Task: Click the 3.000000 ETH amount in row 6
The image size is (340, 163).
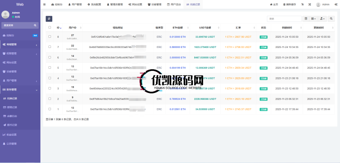Action: coord(178,58)
